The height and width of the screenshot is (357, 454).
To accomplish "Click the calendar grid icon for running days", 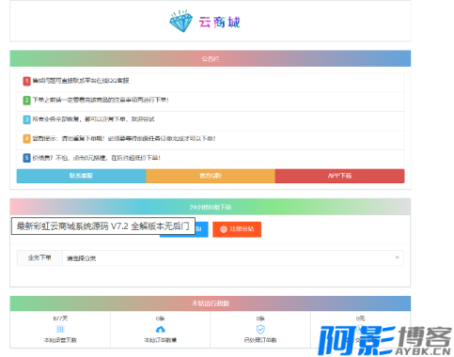I will tap(60, 329).
